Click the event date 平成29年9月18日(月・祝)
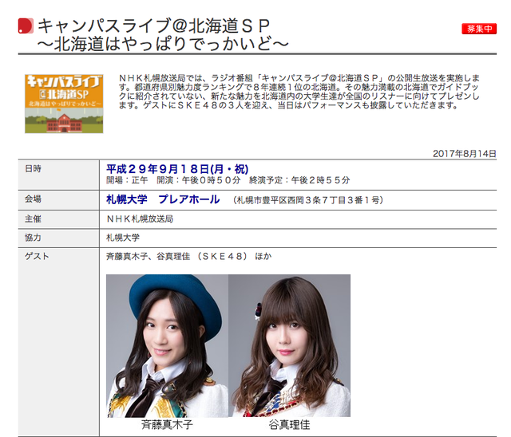The image size is (511, 437). [177, 169]
